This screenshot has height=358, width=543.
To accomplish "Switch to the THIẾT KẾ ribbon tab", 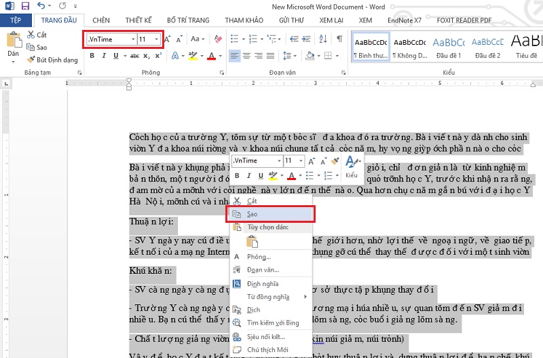I will tap(138, 20).
